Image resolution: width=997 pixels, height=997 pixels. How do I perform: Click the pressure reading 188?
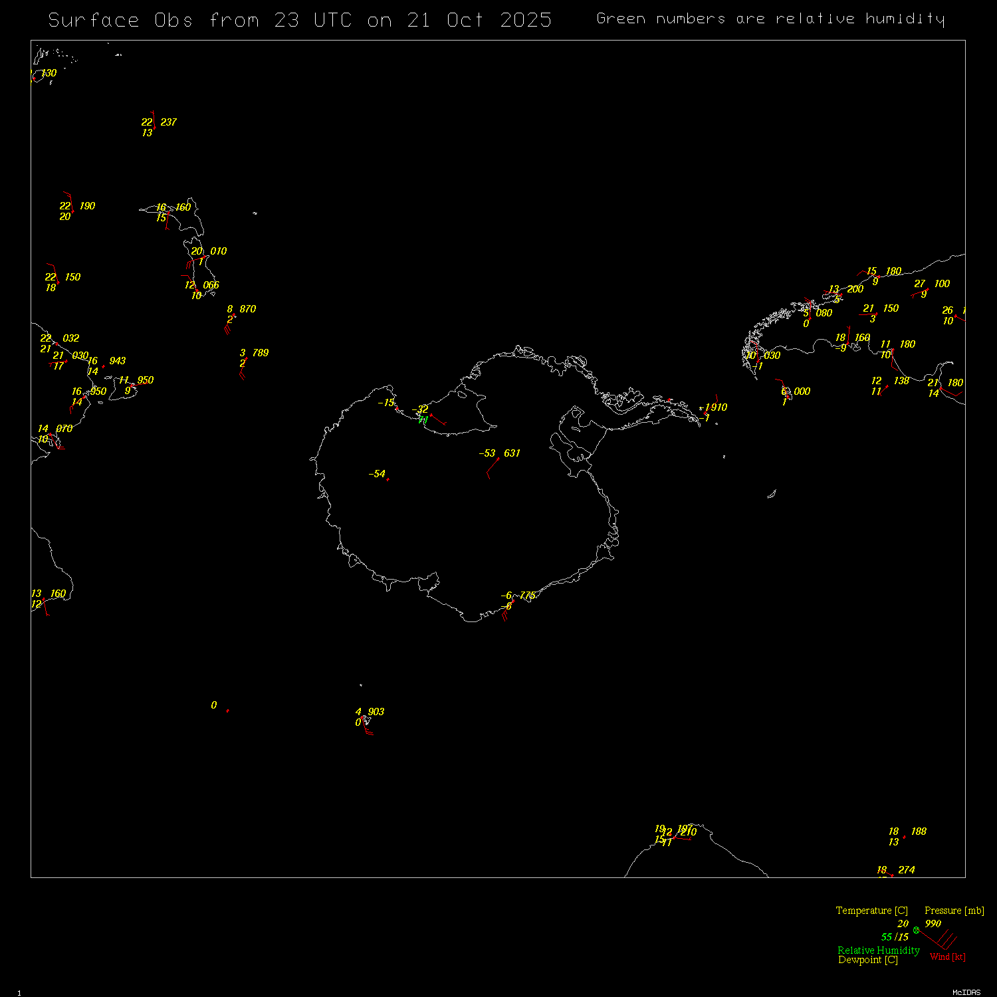tap(919, 831)
